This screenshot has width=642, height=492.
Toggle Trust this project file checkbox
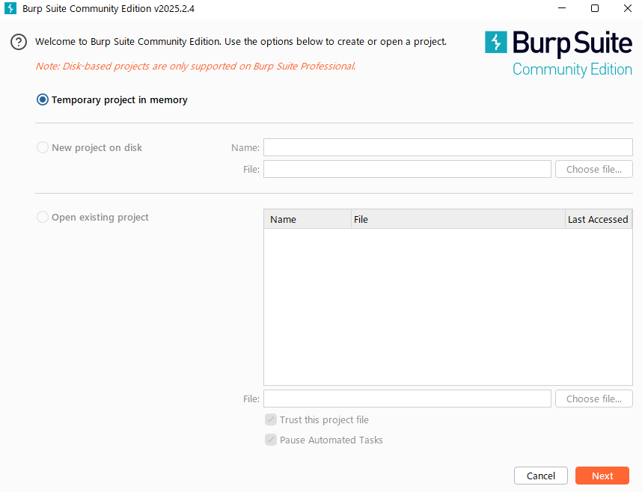click(271, 419)
